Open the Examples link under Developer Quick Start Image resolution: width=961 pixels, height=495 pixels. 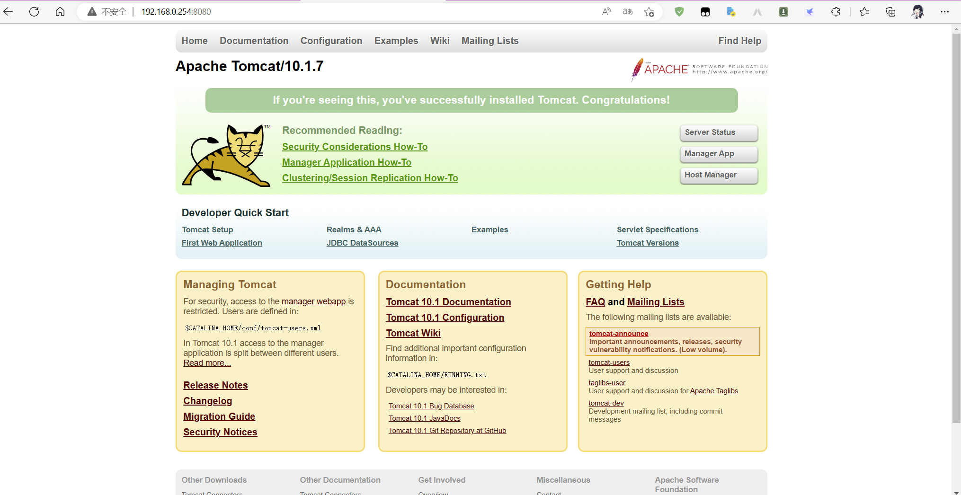[x=489, y=230]
